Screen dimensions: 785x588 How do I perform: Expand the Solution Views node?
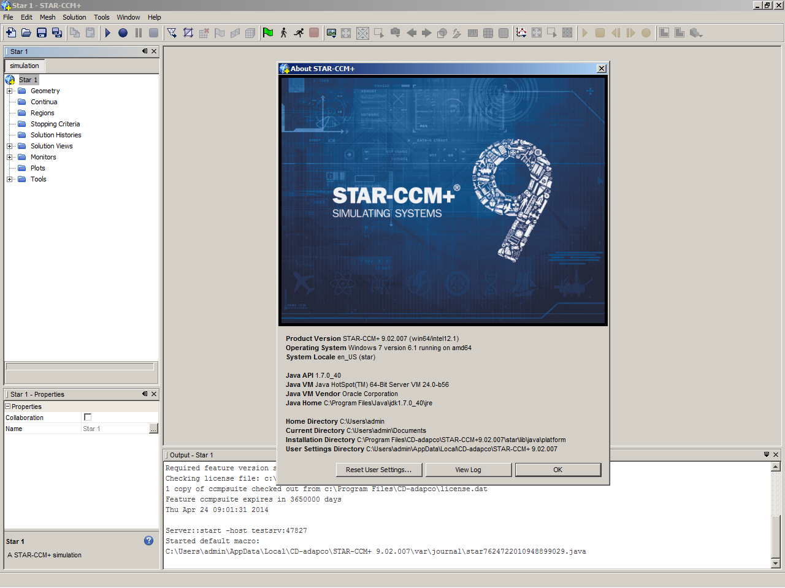point(10,146)
